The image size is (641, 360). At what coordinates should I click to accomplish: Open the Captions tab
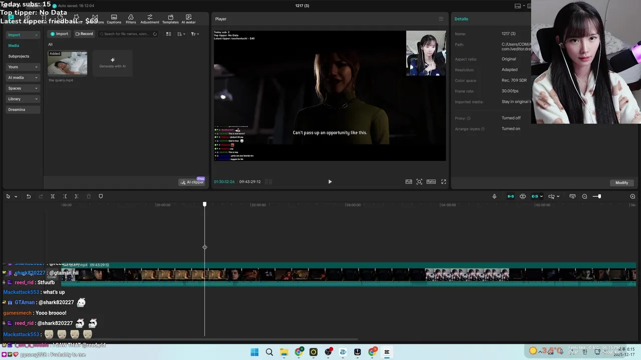coord(114,19)
